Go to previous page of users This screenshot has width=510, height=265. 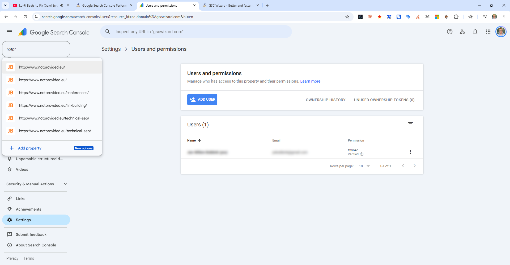point(403,166)
